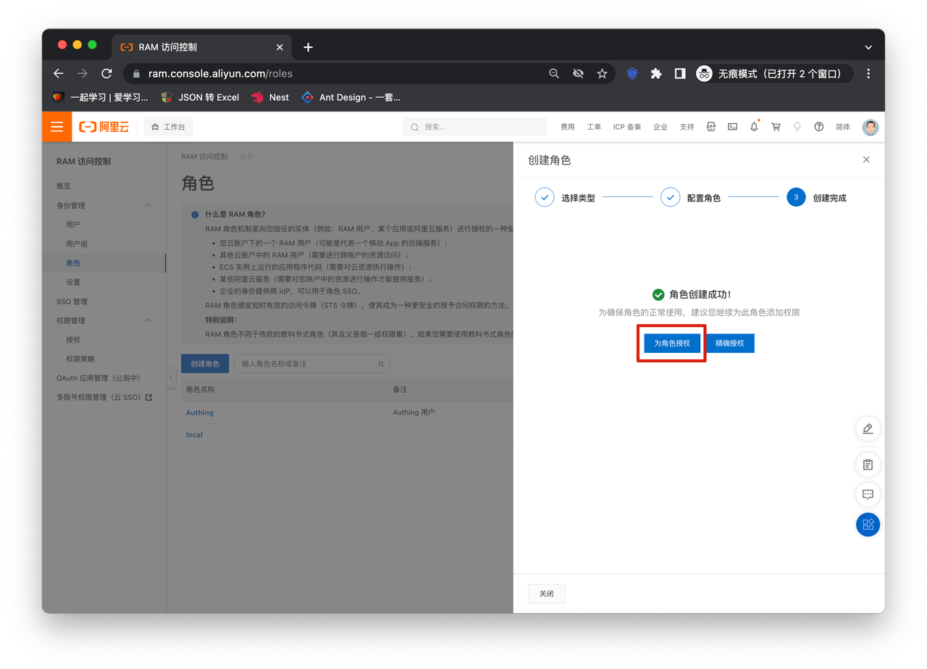Click the lightbulb icon in header
Image resolution: width=927 pixels, height=669 pixels.
coord(797,127)
